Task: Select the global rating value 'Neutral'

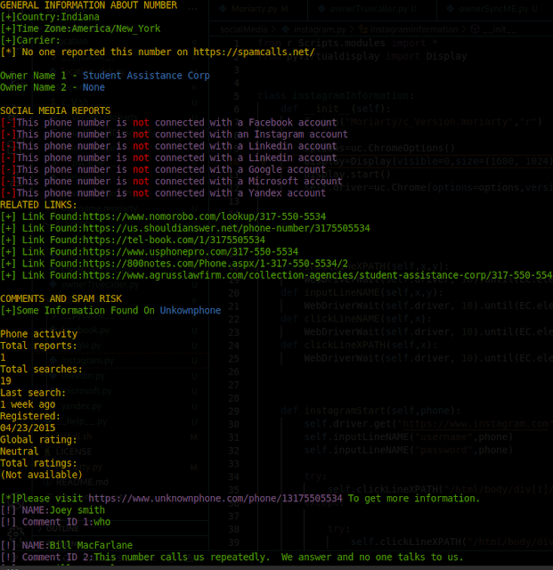Action: [20, 452]
